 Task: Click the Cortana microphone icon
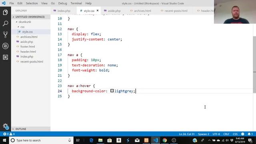tap(70, 140)
